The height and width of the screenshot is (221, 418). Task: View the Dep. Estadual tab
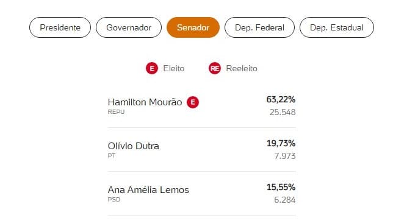click(337, 27)
